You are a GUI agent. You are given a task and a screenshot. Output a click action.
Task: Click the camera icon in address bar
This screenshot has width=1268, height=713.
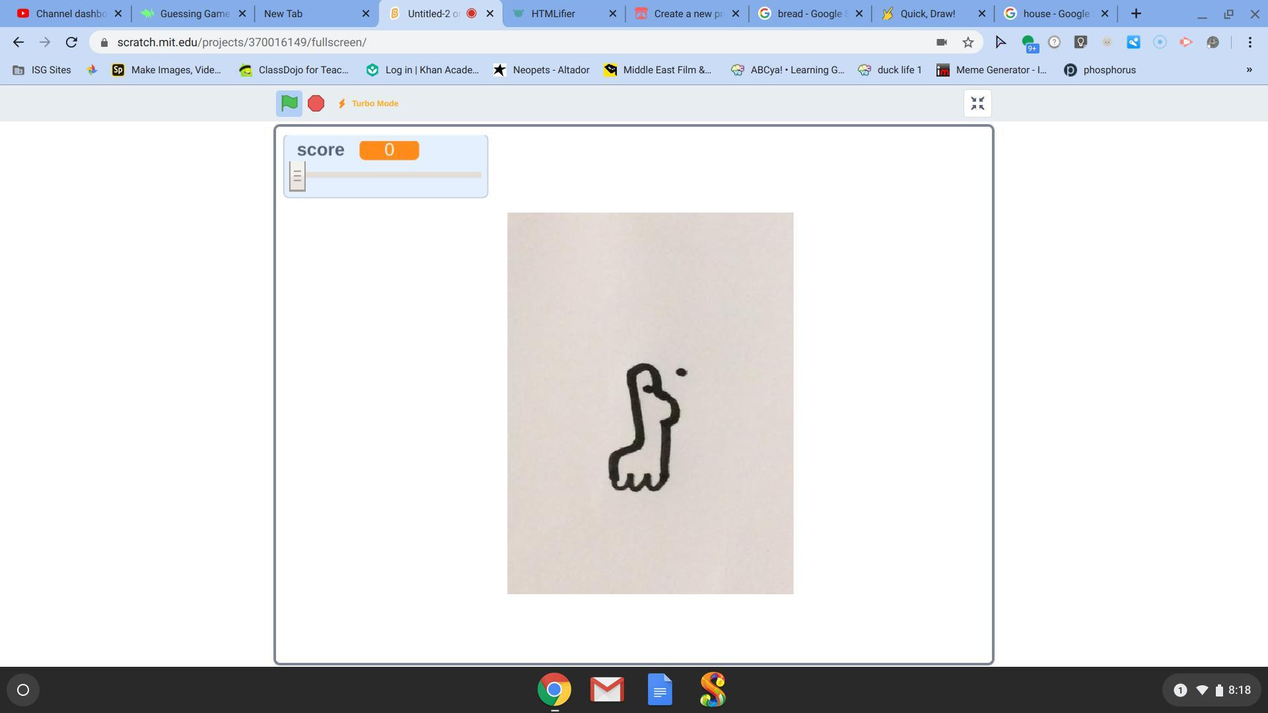941,42
